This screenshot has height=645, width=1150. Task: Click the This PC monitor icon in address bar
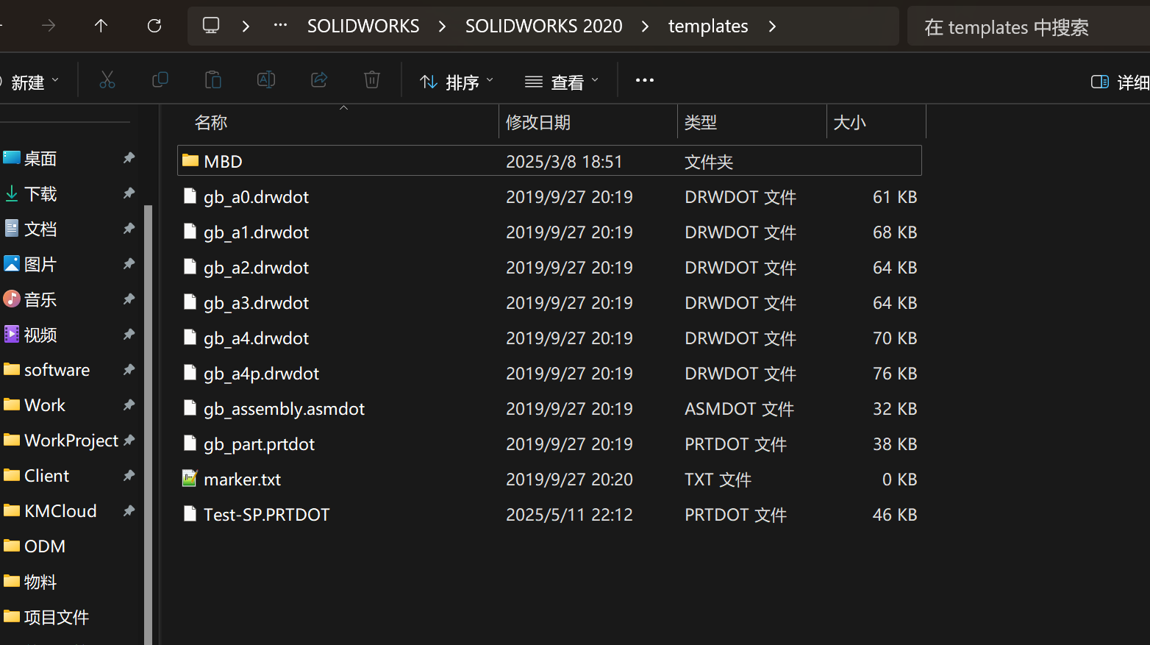click(211, 26)
